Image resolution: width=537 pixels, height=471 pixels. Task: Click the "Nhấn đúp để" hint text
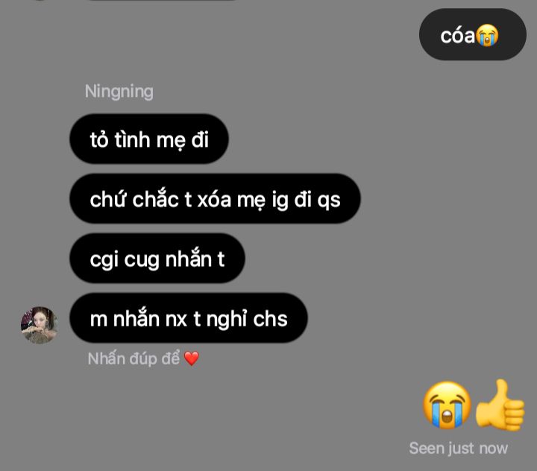pyautogui.click(x=134, y=358)
